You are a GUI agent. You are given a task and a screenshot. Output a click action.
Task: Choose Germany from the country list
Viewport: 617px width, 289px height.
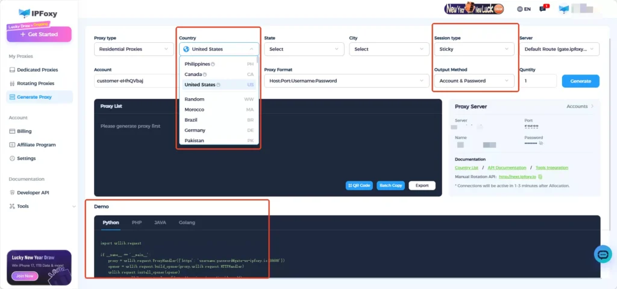pyautogui.click(x=195, y=130)
